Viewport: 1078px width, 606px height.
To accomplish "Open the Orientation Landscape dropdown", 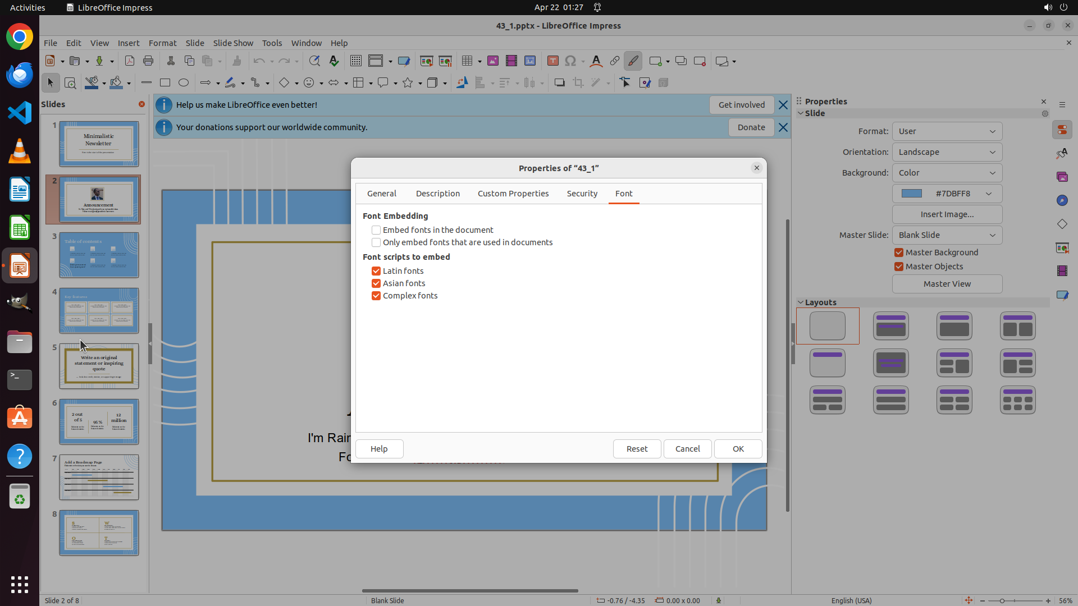I will point(947,152).
